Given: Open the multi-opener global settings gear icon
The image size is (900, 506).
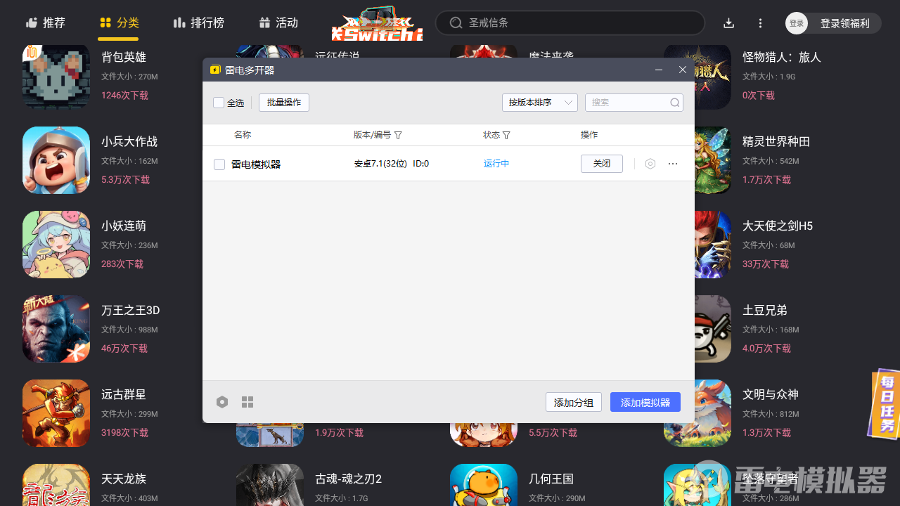Looking at the screenshot, I should tap(222, 401).
